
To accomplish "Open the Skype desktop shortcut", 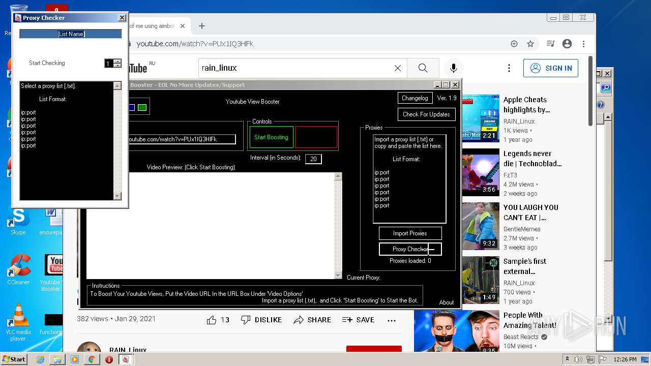I will pyautogui.click(x=18, y=222).
